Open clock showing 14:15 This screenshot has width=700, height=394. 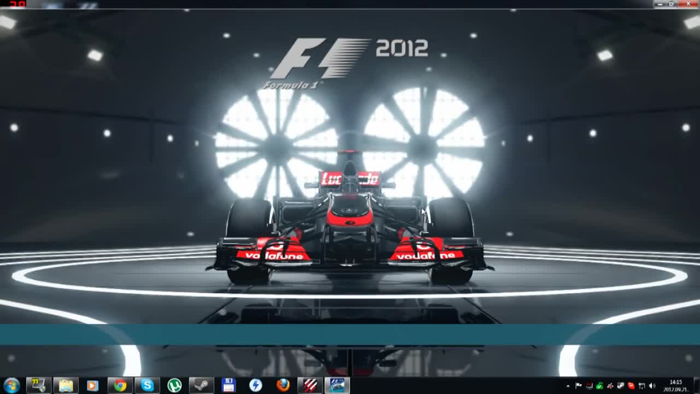676,386
